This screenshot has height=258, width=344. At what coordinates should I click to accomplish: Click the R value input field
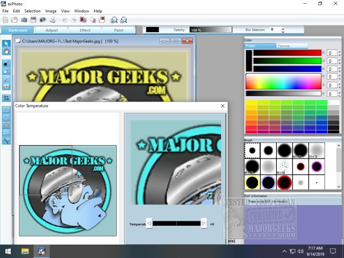point(332,53)
